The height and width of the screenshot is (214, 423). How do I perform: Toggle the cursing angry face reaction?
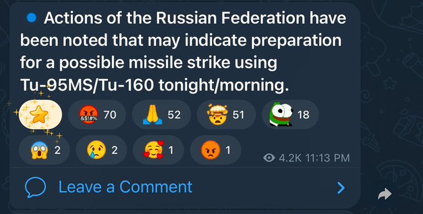[97, 115]
